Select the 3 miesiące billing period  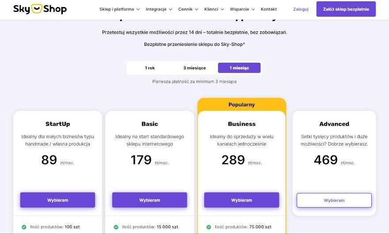coord(194,68)
